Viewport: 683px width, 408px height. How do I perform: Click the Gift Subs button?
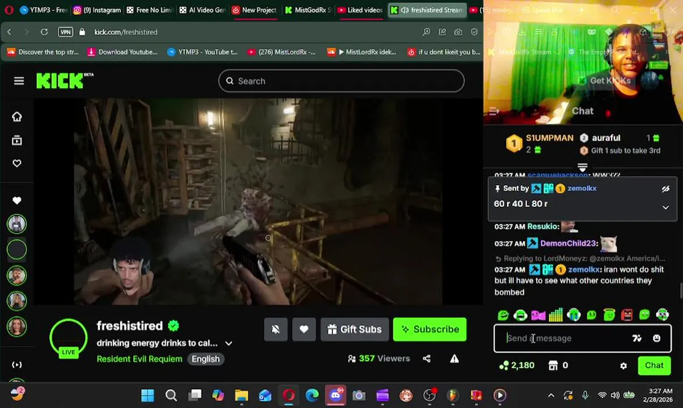pyautogui.click(x=355, y=329)
